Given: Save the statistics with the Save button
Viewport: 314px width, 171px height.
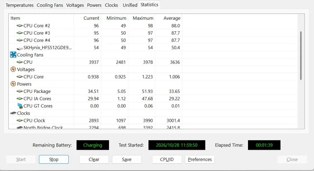Looking at the screenshot, I should click(127, 159).
